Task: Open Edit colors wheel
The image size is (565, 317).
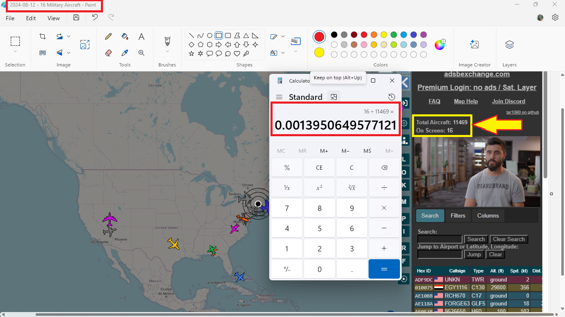Action: tap(440, 44)
